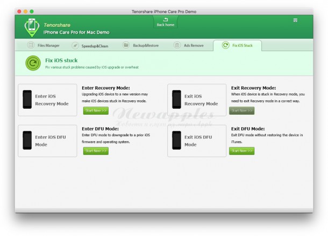Image resolution: width=328 pixels, height=236 pixels.
Task: Switch to the Files Manager tab
Action: click(44, 45)
